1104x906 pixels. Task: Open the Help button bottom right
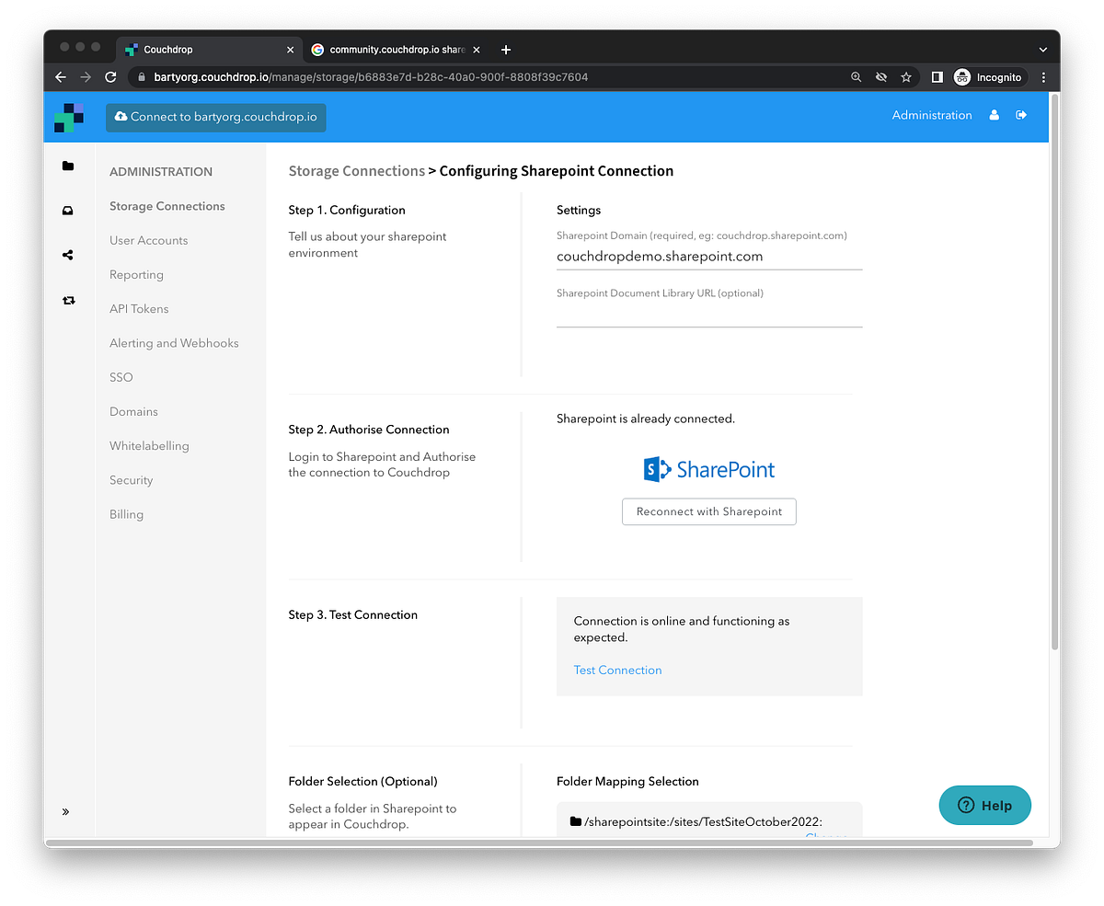point(984,805)
